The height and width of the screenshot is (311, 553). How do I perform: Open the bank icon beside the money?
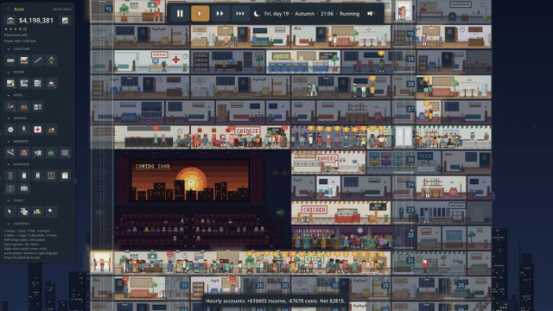pyautogui.click(x=10, y=21)
